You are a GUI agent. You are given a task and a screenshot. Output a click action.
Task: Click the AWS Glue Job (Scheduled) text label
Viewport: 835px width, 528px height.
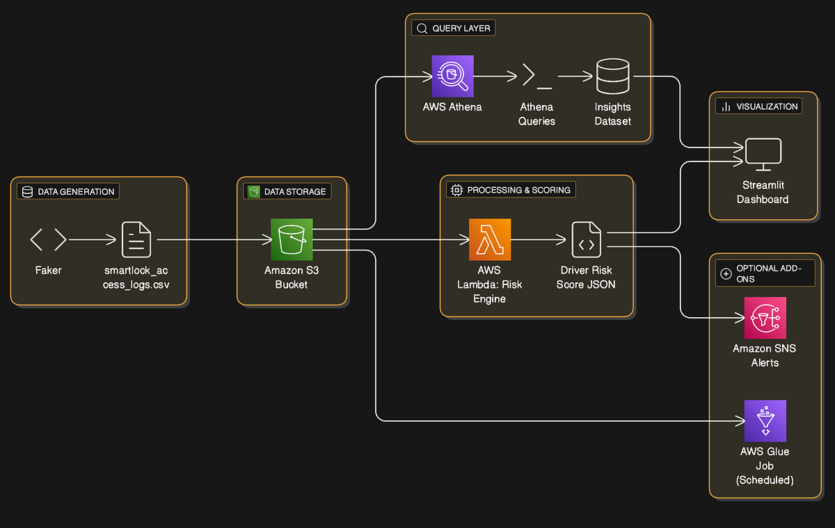(765, 465)
